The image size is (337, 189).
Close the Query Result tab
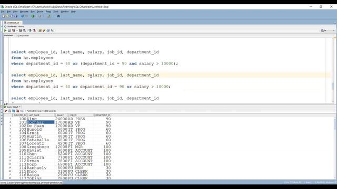20,107
